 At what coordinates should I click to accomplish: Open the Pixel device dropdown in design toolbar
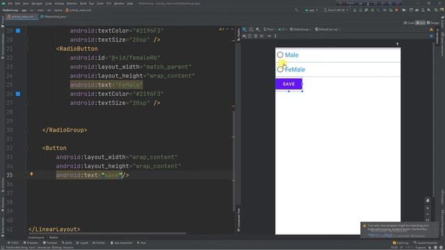[269, 29]
